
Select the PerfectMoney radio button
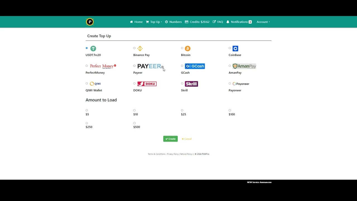pyautogui.click(x=87, y=66)
